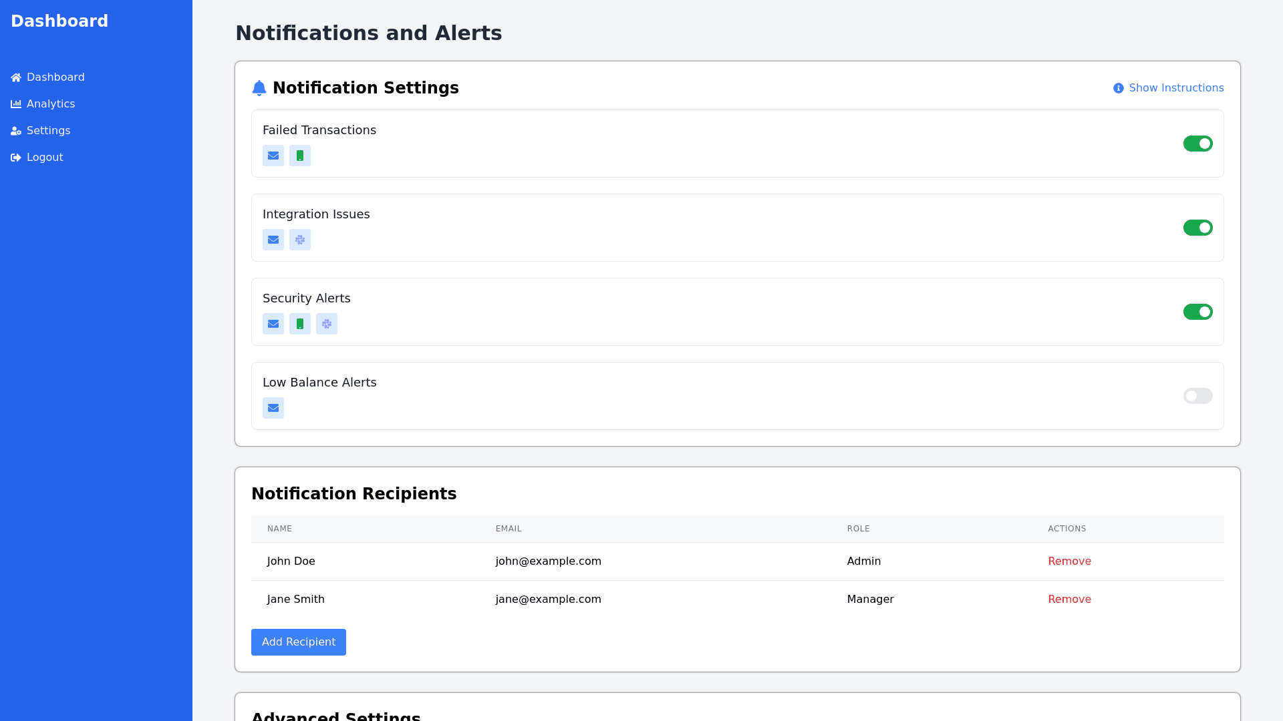1283x721 pixels.
Task: Click the mobile phone icon under Security Alerts
Action: coord(300,324)
